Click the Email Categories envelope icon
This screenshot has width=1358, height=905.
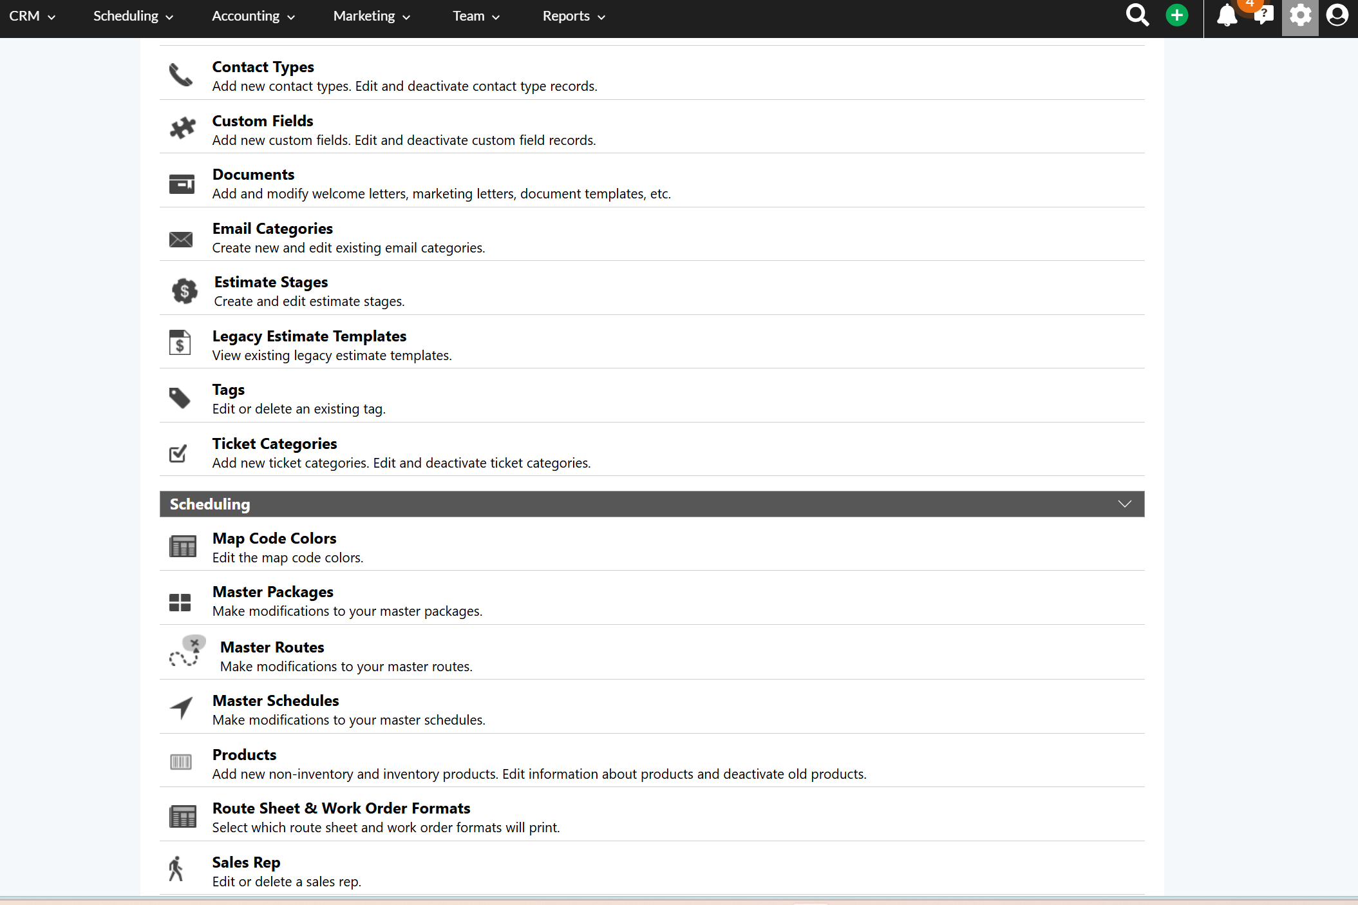coord(181,240)
